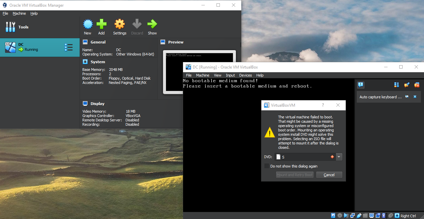Open the Machine menu in VirtualBox Manager
424x219 pixels.
pyautogui.click(x=19, y=14)
